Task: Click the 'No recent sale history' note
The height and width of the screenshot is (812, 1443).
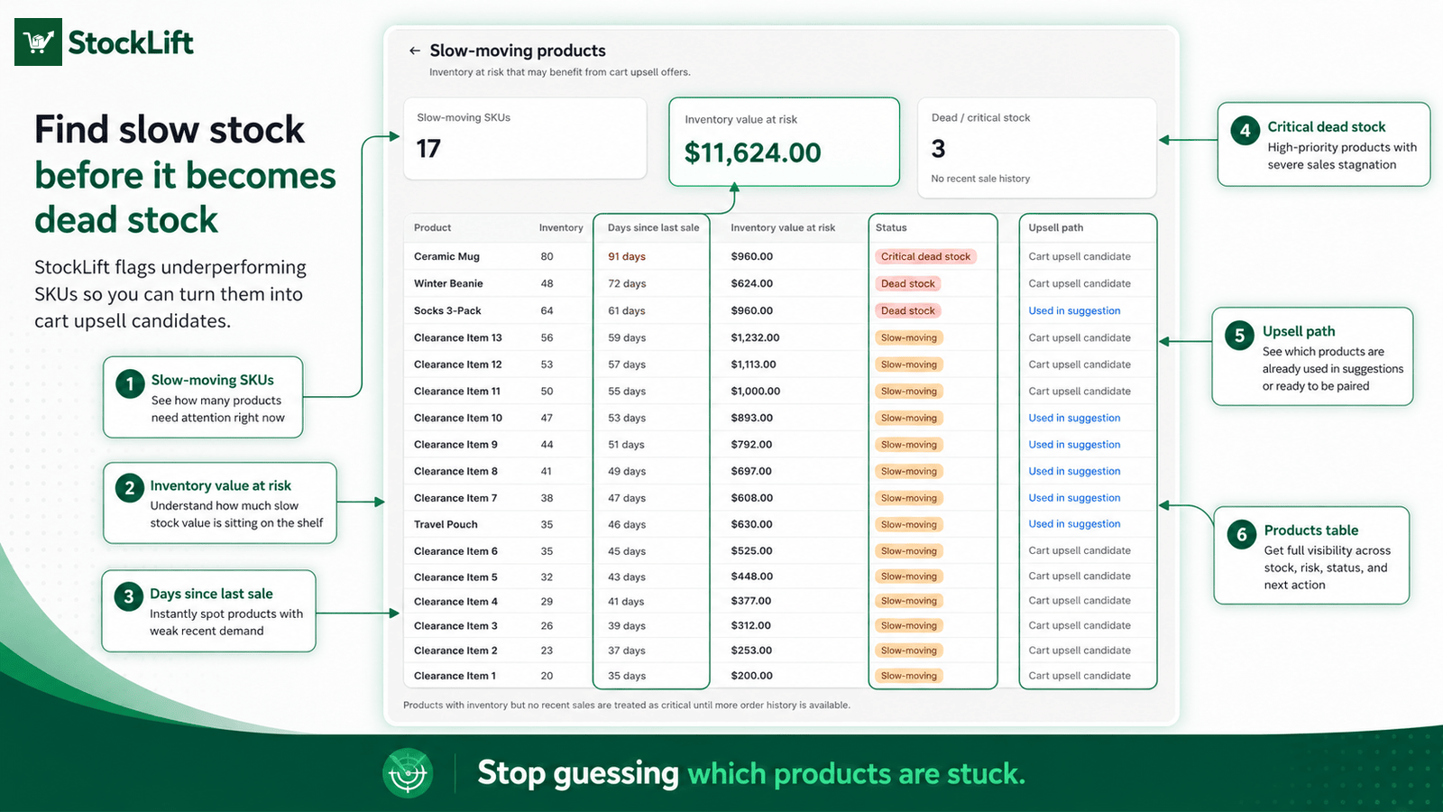Action: [980, 179]
